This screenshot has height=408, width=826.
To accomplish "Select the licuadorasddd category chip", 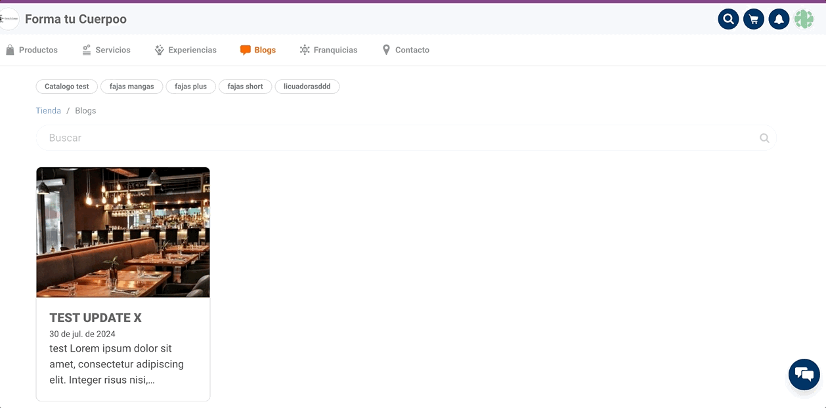I will [307, 86].
